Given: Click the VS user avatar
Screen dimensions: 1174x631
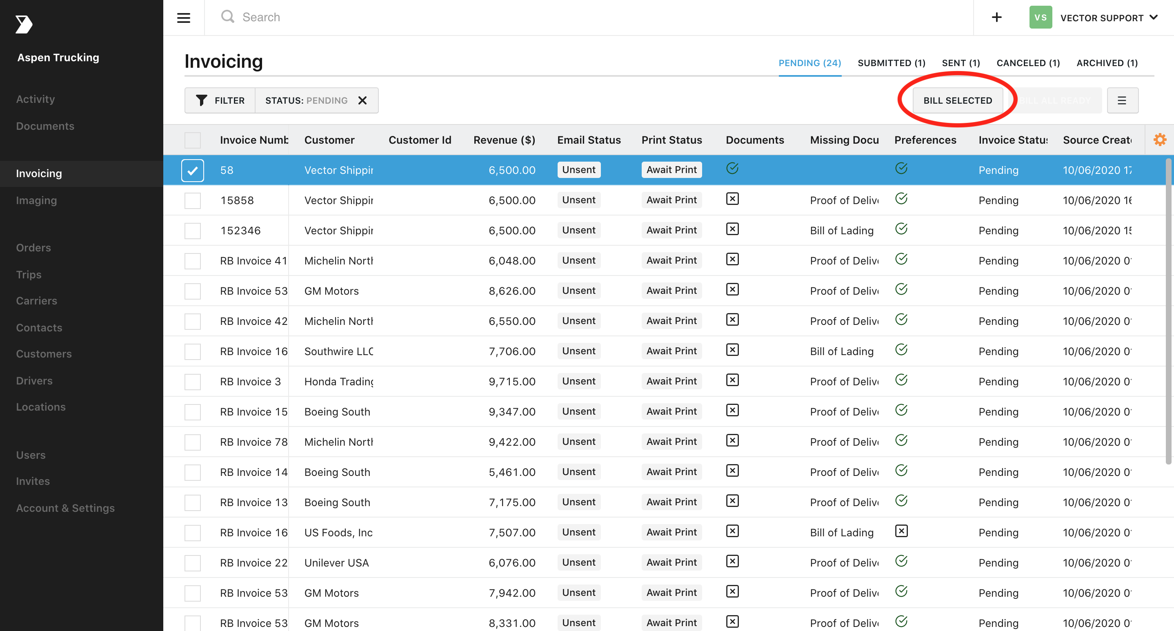Looking at the screenshot, I should 1041,17.
